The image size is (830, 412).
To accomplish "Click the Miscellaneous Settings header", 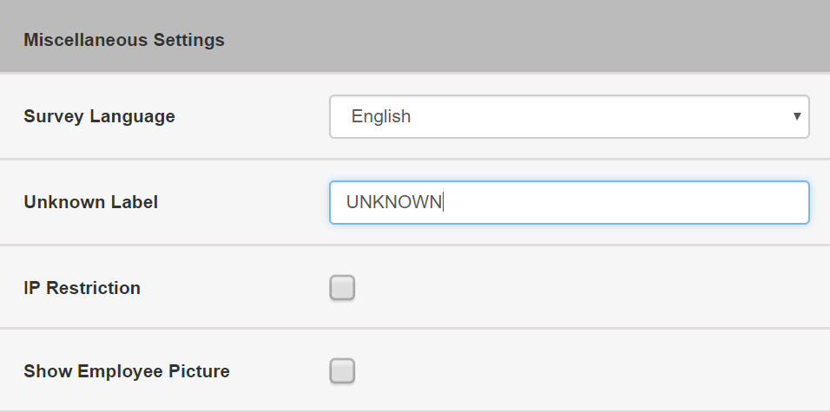I will coord(124,40).
